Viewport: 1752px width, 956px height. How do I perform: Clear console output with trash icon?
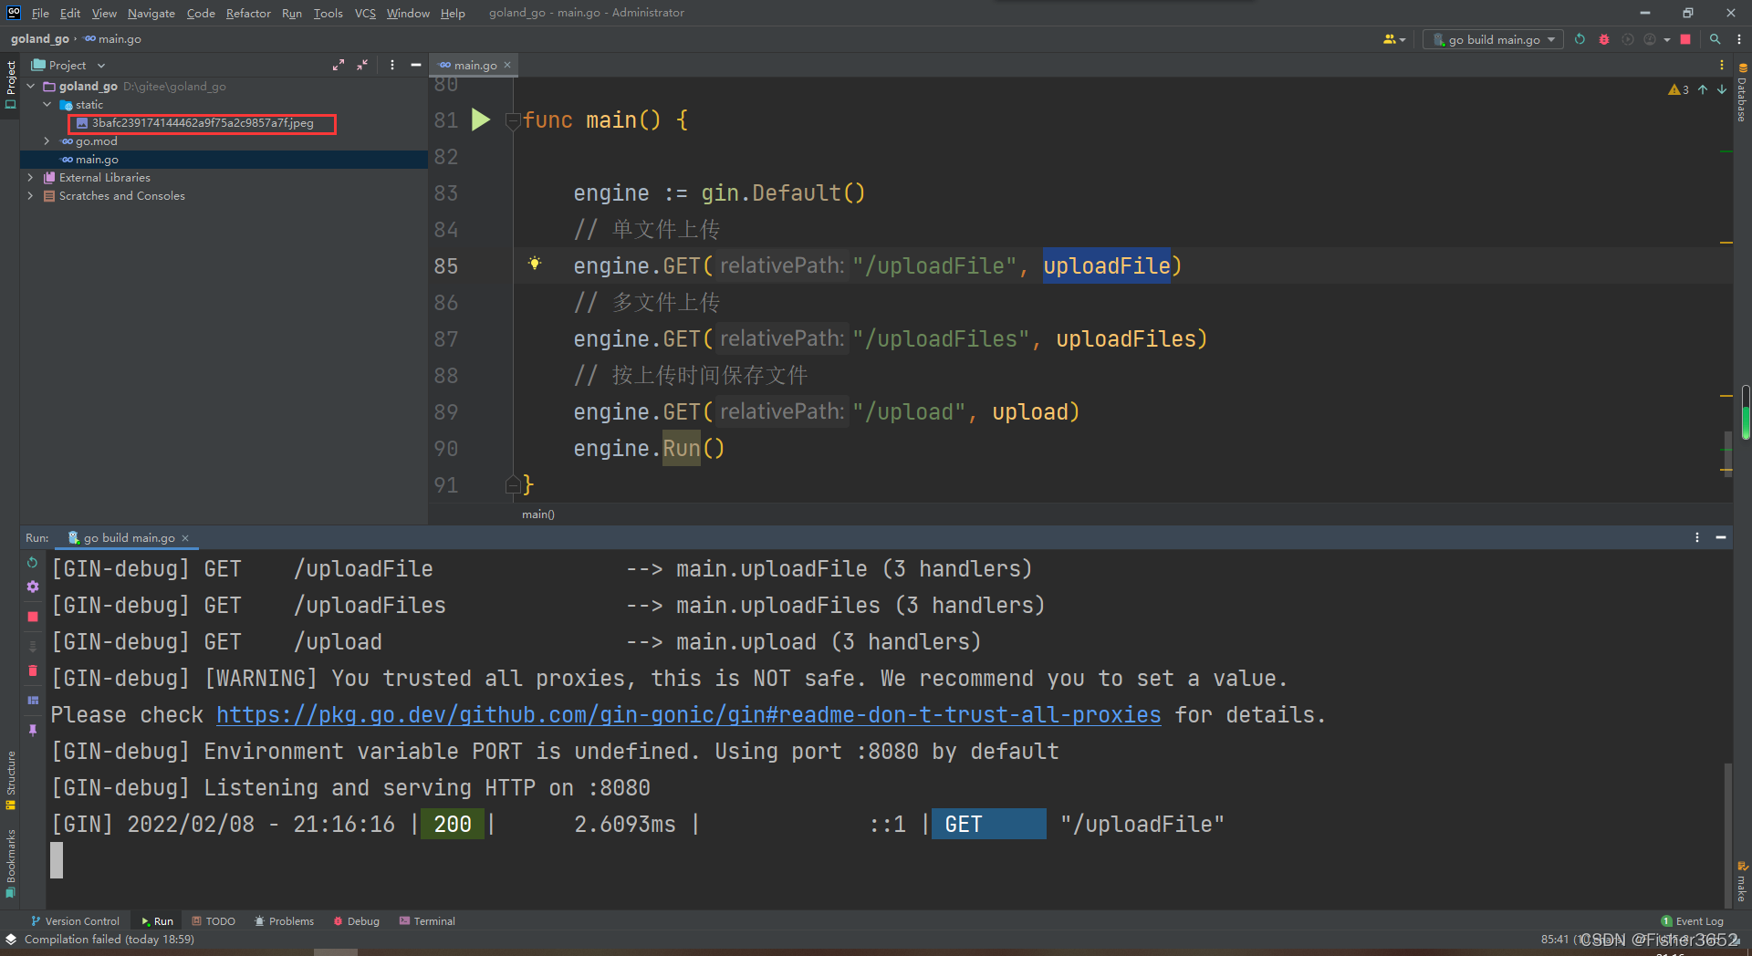33,671
